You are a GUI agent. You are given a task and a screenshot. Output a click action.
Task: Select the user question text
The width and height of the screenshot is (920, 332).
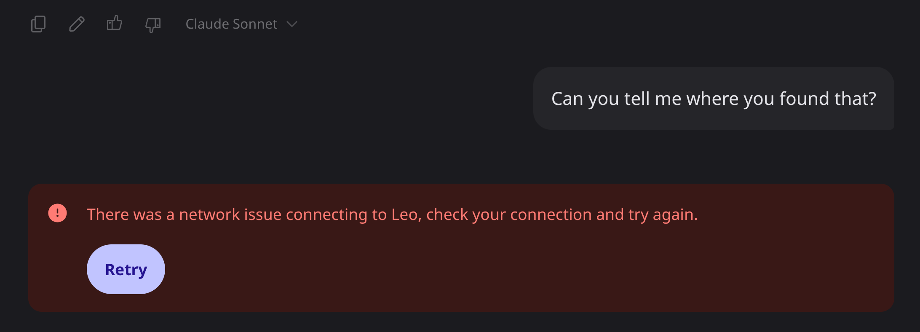714,99
